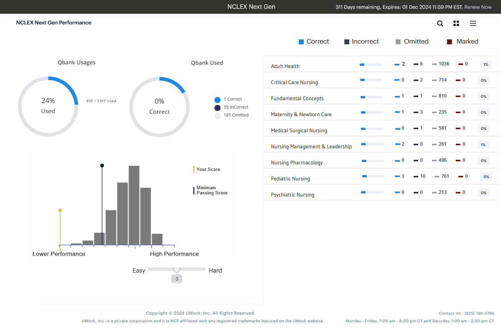
Task: Click the Critical Care Nursing subject
Action: [x=294, y=82]
